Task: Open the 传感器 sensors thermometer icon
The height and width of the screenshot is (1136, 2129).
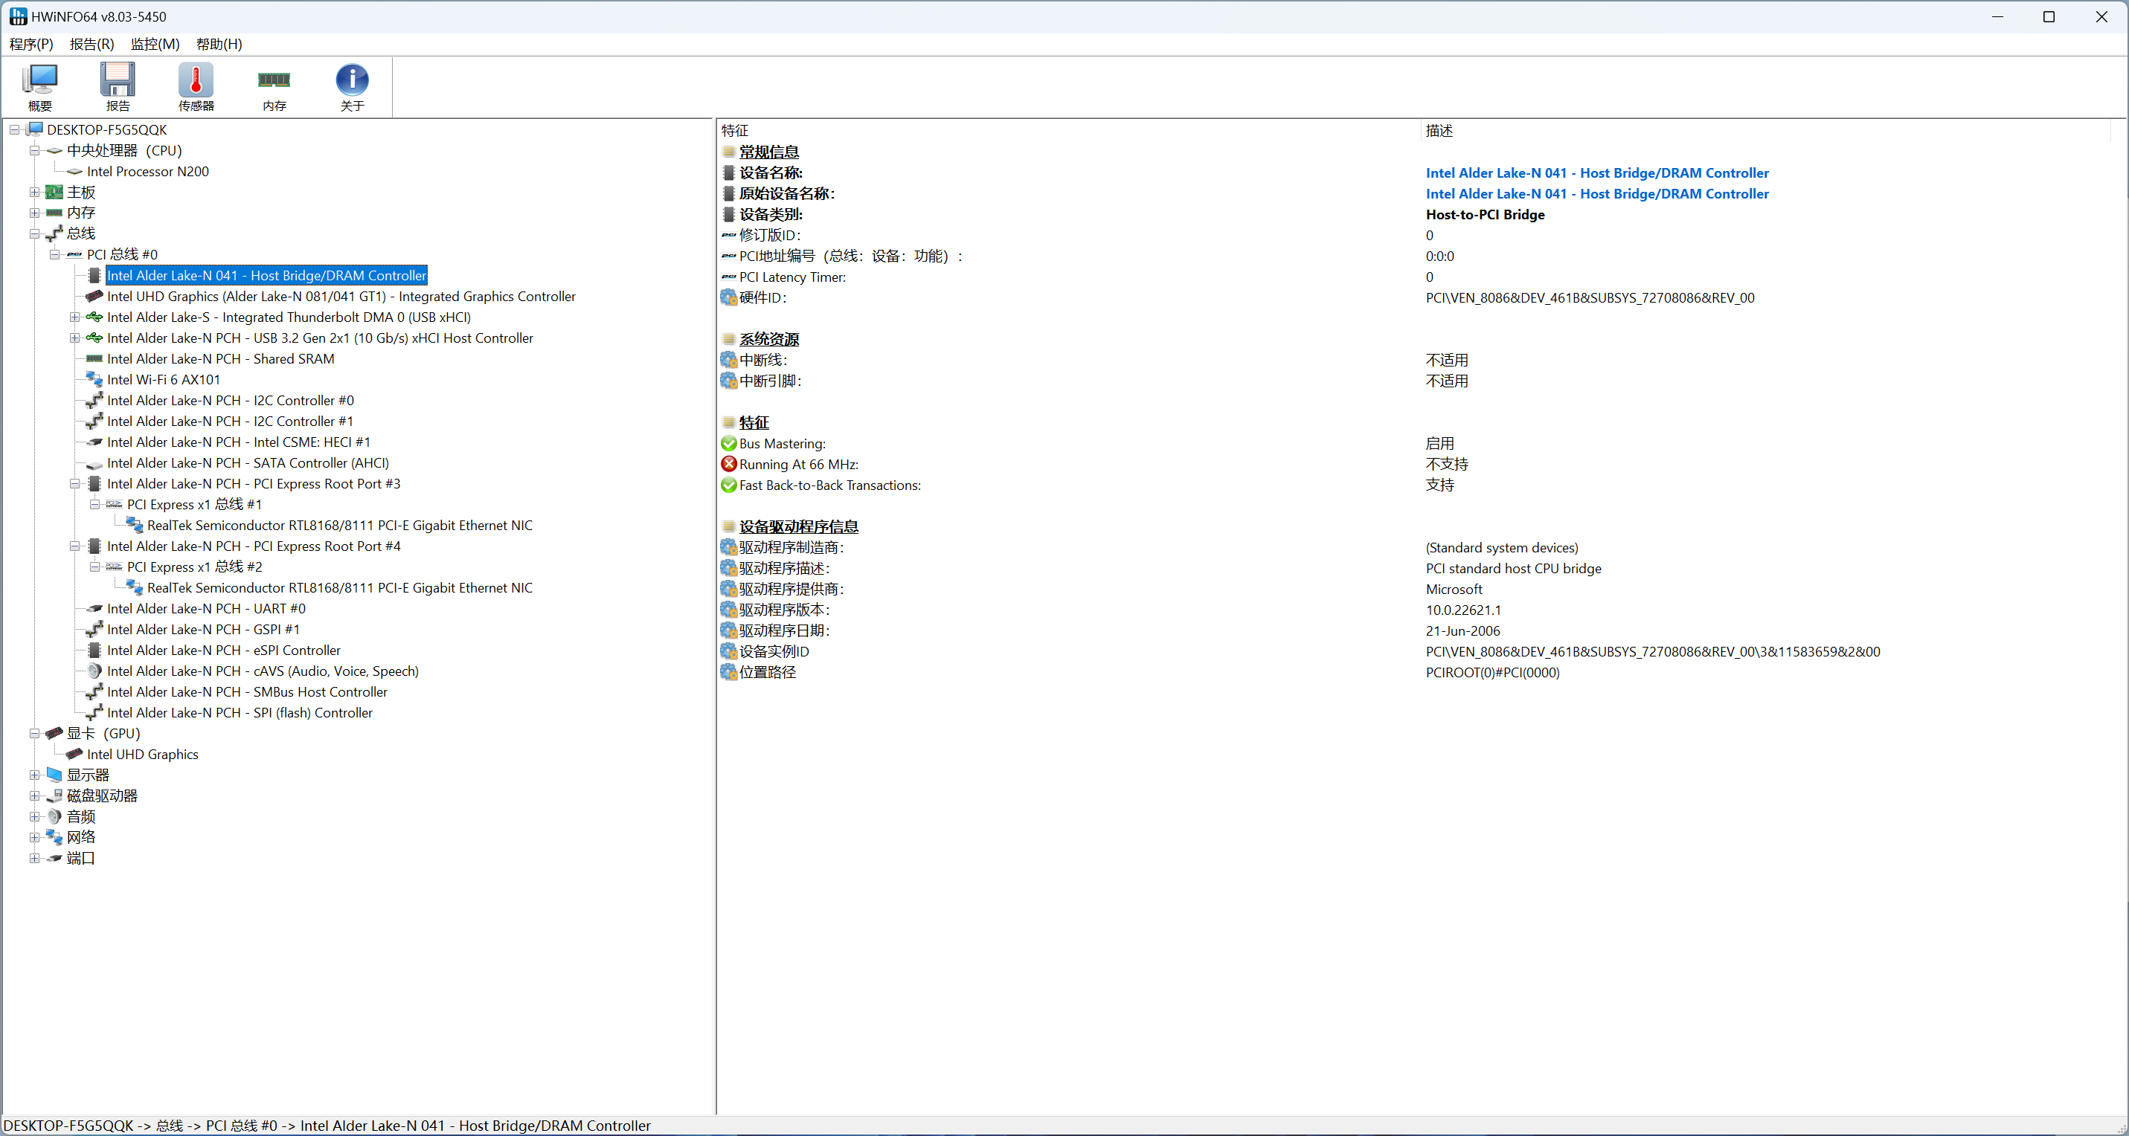Action: 196,86
